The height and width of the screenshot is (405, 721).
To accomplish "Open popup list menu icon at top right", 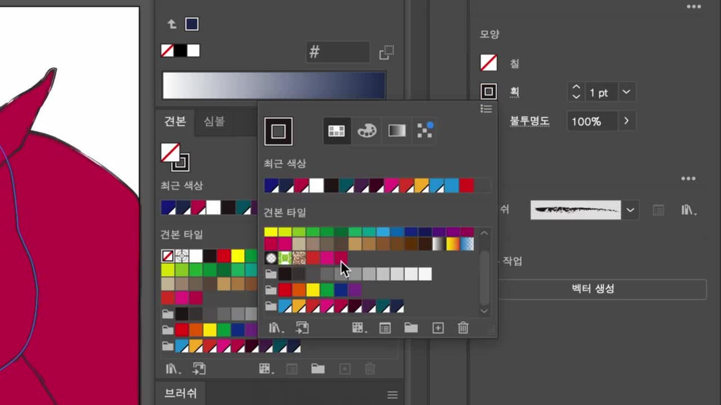I will tap(486, 109).
